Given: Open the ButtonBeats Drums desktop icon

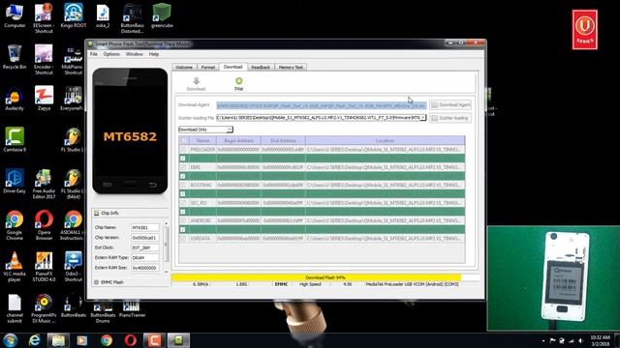Looking at the screenshot, I should point(103,311).
